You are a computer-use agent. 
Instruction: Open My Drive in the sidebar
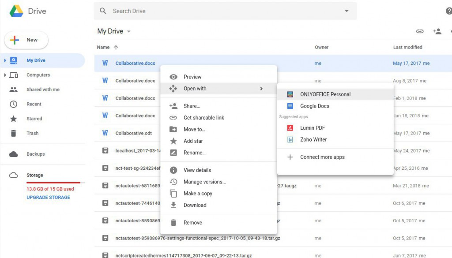[x=43, y=60]
